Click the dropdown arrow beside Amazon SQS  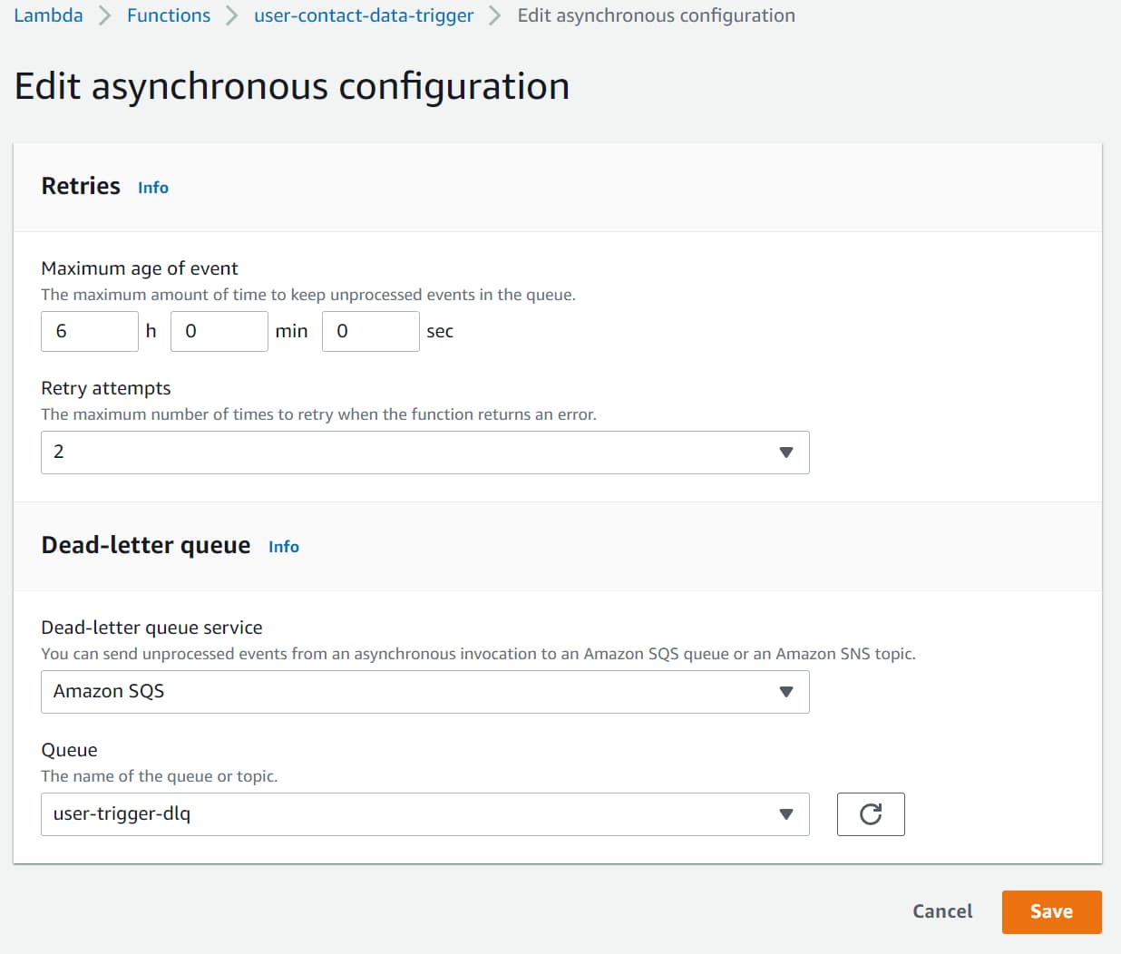(x=785, y=691)
